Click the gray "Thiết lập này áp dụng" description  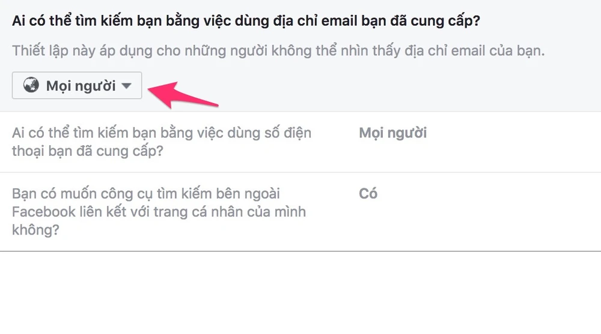click(278, 51)
